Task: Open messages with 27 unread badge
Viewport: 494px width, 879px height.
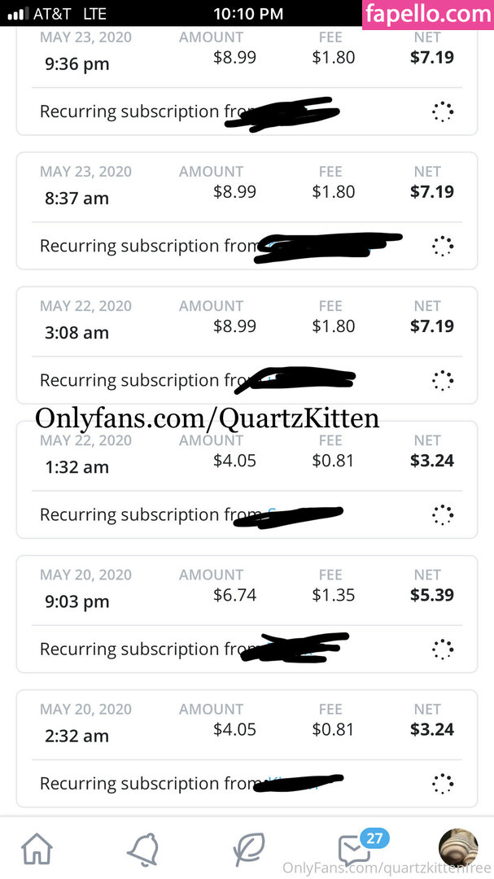Action: [355, 850]
